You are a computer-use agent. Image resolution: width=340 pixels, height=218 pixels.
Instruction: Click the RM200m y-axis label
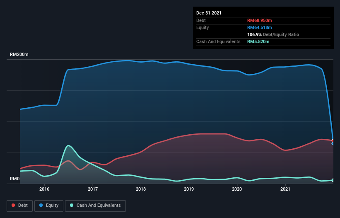pyautogui.click(x=19, y=54)
